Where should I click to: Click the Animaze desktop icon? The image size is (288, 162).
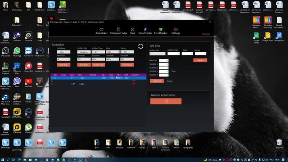coord(17,36)
